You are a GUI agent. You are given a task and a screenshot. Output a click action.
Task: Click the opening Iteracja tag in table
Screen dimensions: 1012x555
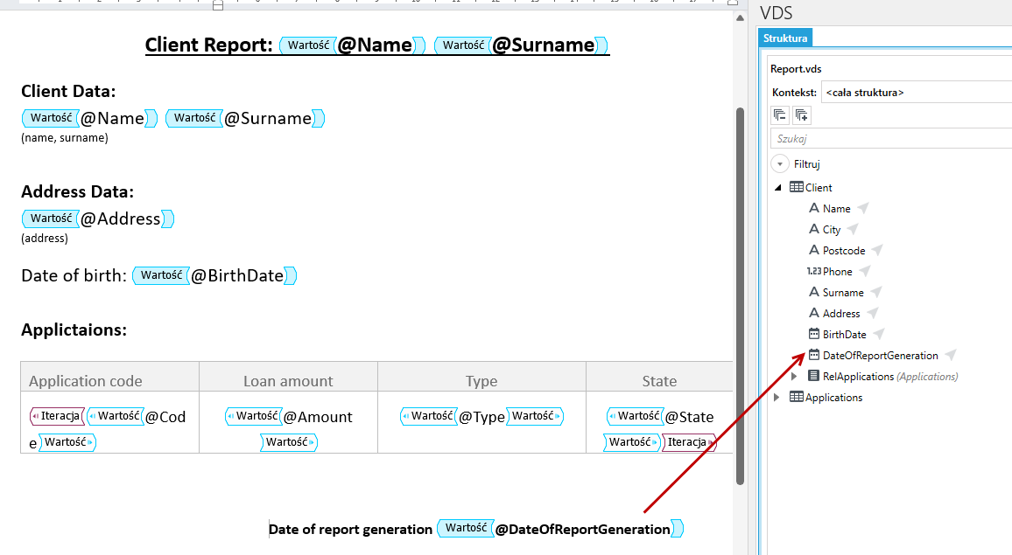pyautogui.click(x=58, y=416)
